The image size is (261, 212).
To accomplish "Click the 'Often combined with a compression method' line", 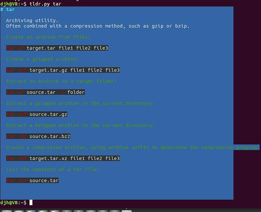I will (x=98, y=26).
